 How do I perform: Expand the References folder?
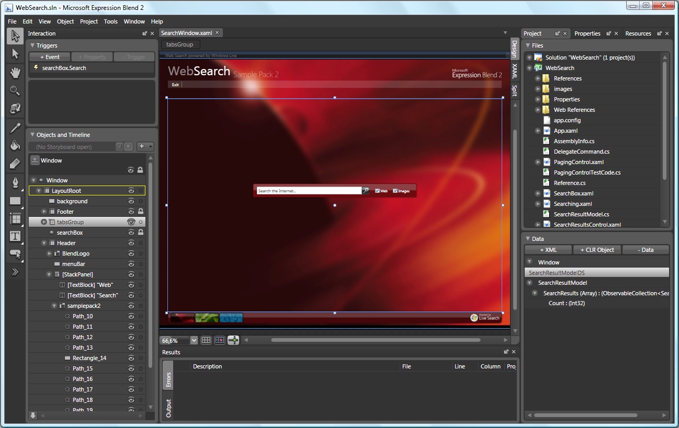(538, 78)
